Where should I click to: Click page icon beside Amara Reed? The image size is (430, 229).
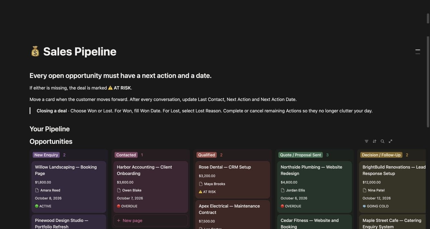coord(37,190)
